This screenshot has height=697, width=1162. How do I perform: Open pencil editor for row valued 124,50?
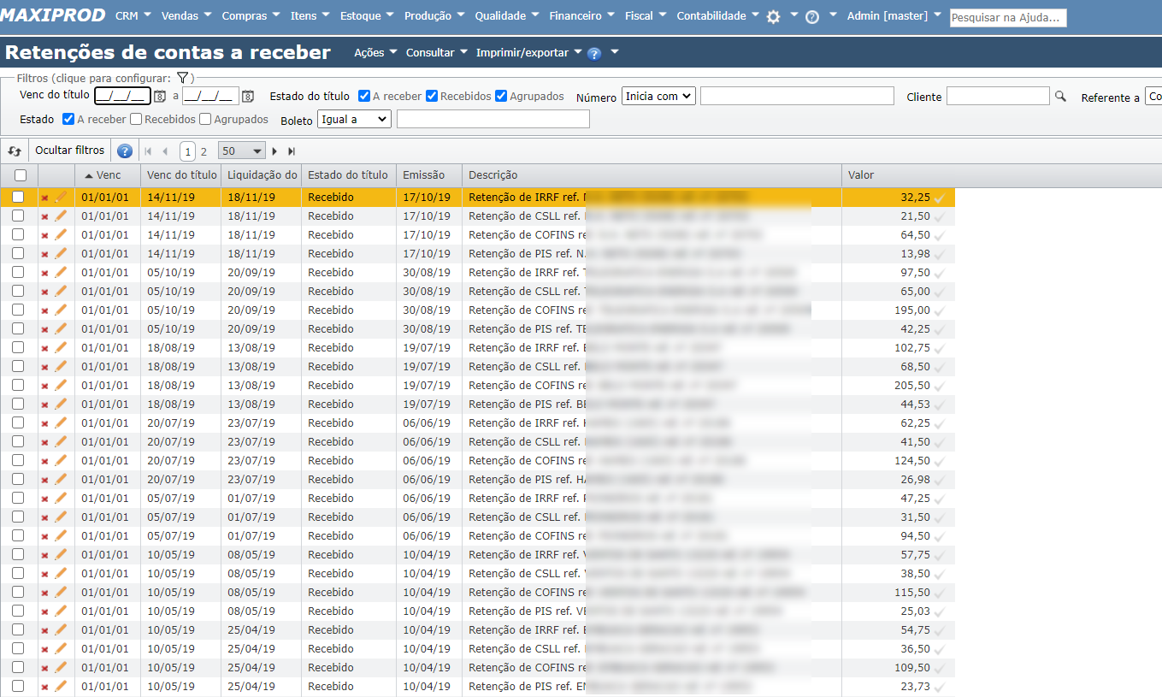click(61, 461)
